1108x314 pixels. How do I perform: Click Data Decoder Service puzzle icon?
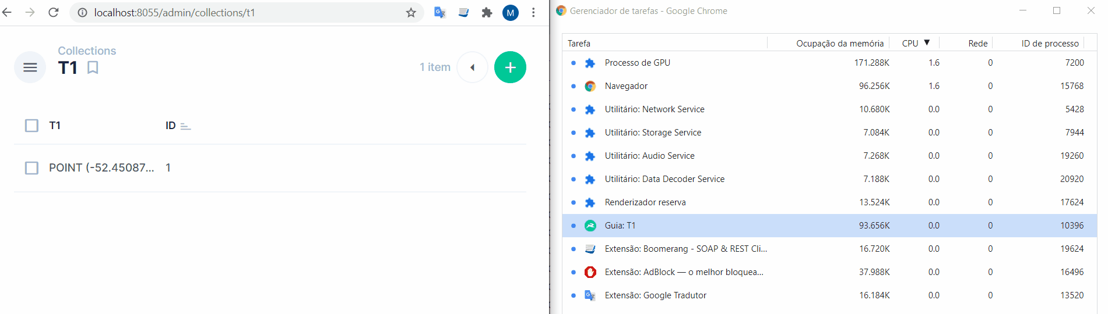click(x=590, y=179)
